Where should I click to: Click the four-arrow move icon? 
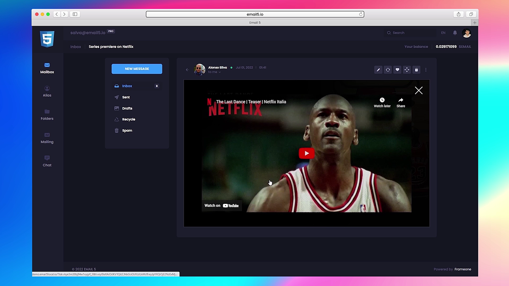407,70
